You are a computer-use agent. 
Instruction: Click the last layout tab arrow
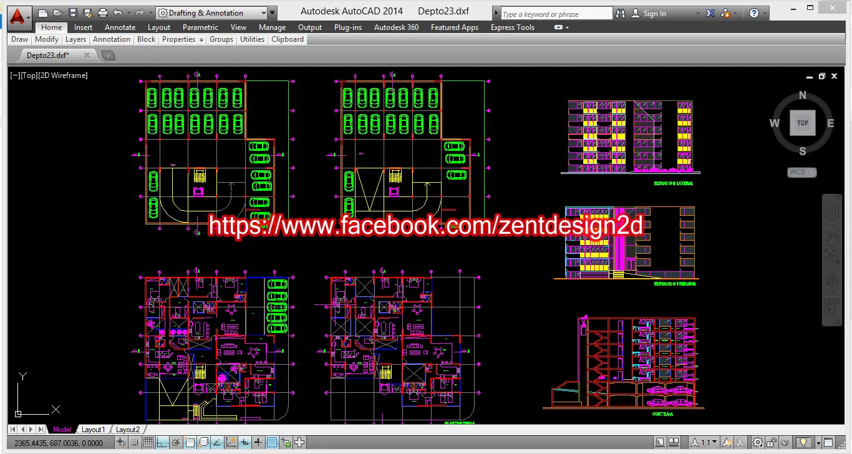[x=41, y=429]
